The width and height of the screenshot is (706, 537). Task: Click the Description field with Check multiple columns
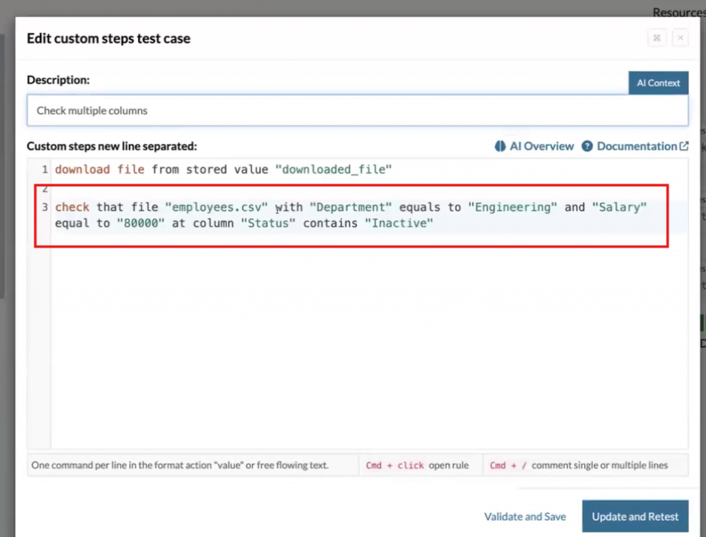tap(357, 110)
